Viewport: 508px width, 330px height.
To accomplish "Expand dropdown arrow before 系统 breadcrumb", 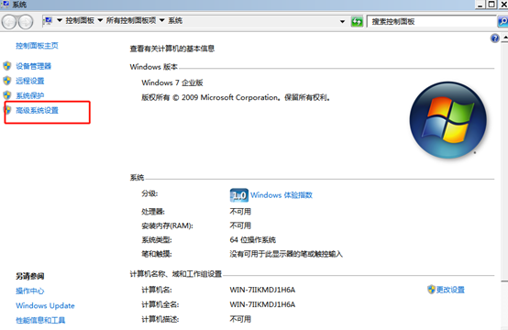I will 162,20.
